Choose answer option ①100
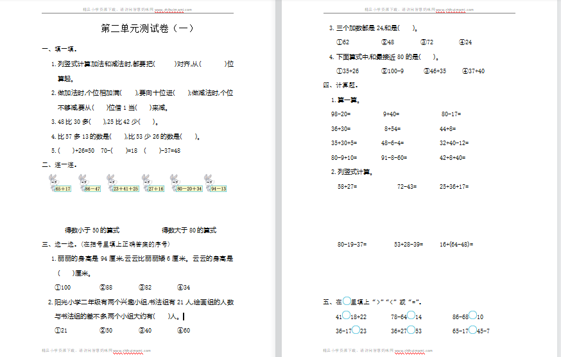The image size is (561, 357). point(63,288)
